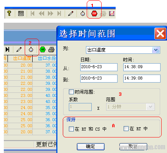Click the printer icon beside GO button
Image resolution: width=167 pixels, height=153 pixels.
click(x=51, y=50)
